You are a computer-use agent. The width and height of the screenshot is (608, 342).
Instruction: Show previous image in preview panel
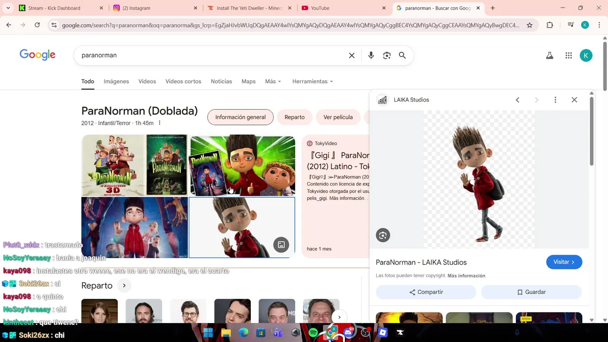(517, 100)
